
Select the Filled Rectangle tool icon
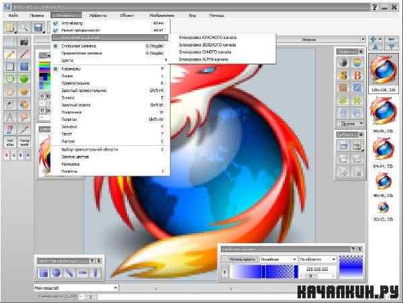click(24, 67)
